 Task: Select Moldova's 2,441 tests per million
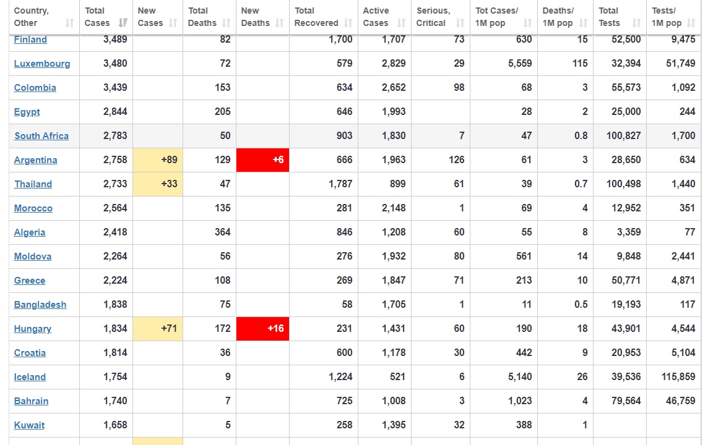(683, 256)
